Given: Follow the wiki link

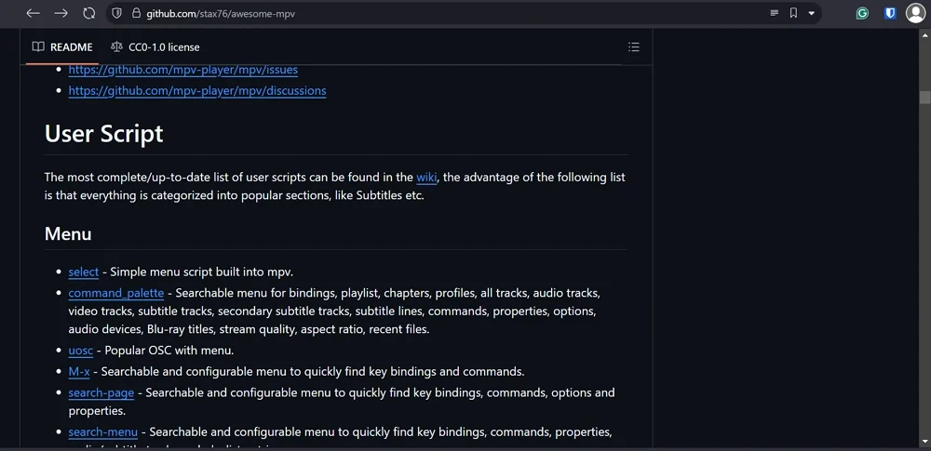Looking at the screenshot, I should tap(426, 177).
